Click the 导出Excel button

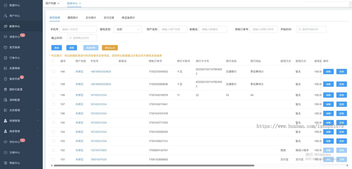click(110, 48)
